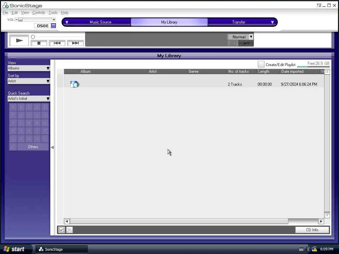Expand the Normal play mode dropdown
339x254 pixels.
click(x=251, y=37)
